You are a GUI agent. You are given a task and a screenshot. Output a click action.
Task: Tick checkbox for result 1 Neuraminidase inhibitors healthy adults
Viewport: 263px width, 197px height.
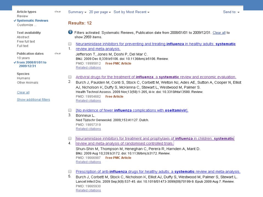pos(70,44)
